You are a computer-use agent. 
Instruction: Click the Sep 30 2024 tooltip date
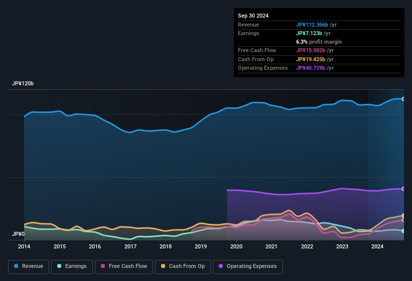click(x=253, y=16)
